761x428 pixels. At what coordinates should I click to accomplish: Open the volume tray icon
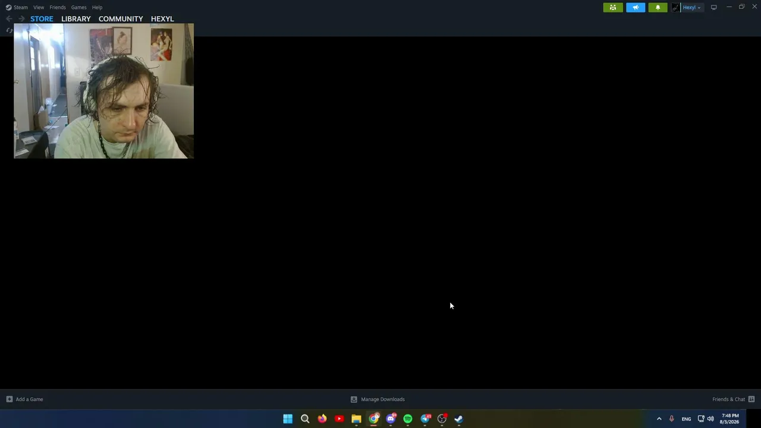click(710, 419)
